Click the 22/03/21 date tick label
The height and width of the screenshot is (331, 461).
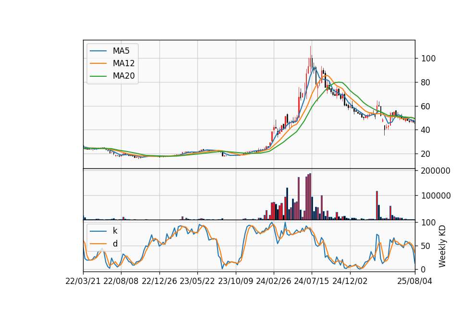pos(83,281)
